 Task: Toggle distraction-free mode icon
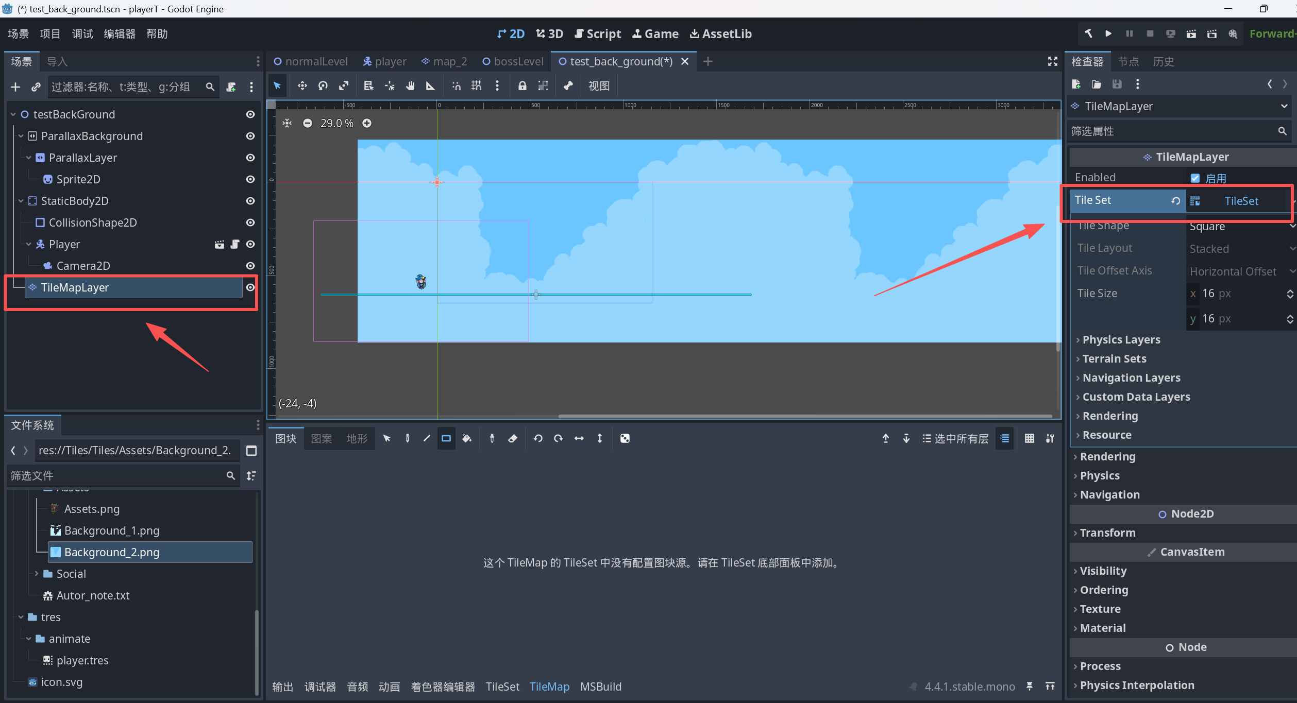click(x=1053, y=62)
